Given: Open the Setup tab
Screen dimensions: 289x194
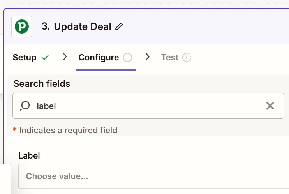Looking at the screenshot, I should pyautogui.click(x=31, y=57).
